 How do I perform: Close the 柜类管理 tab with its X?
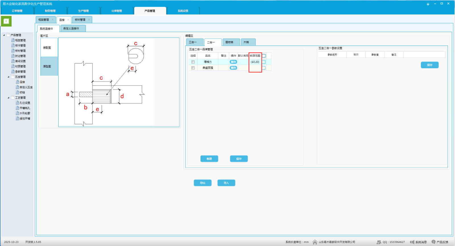pos(53,20)
